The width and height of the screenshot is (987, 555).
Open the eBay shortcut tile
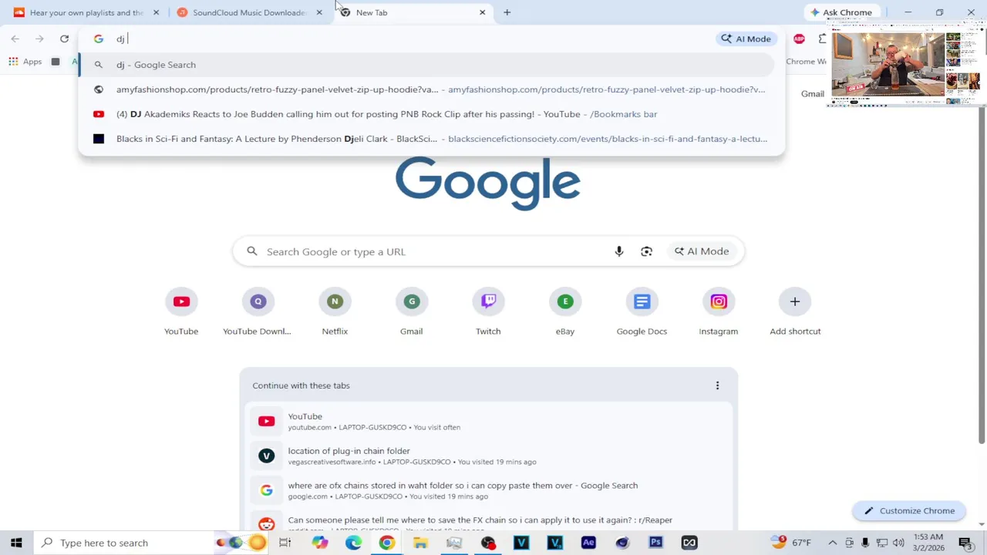click(565, 311)
